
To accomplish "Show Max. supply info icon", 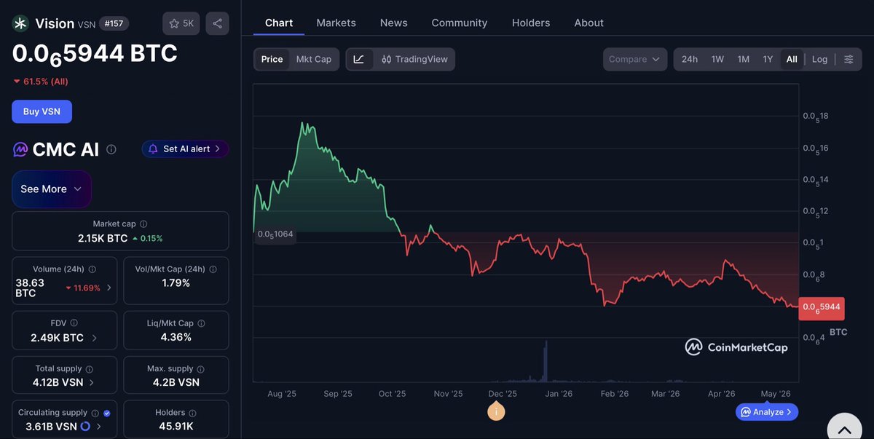I will click(x=201, y=369).
